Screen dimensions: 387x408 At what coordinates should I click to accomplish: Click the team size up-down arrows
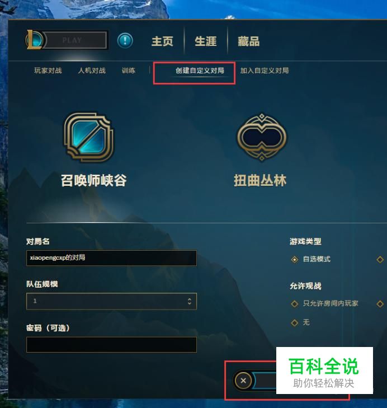pyautogui.click(x=190, y=301)
